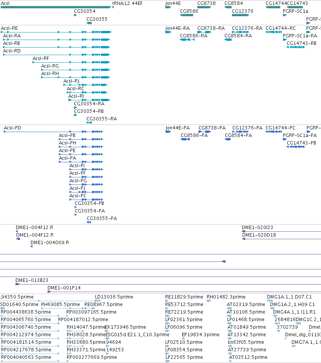Click the LD13036.5prime EST label

click(114, 297)
